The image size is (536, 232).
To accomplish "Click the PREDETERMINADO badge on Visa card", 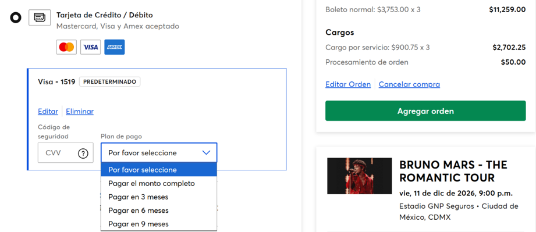I will pos(110,82).
